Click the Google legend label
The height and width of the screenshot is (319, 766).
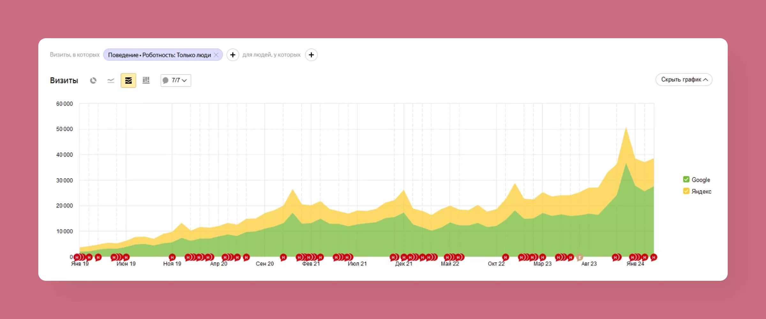pos(701,180)
